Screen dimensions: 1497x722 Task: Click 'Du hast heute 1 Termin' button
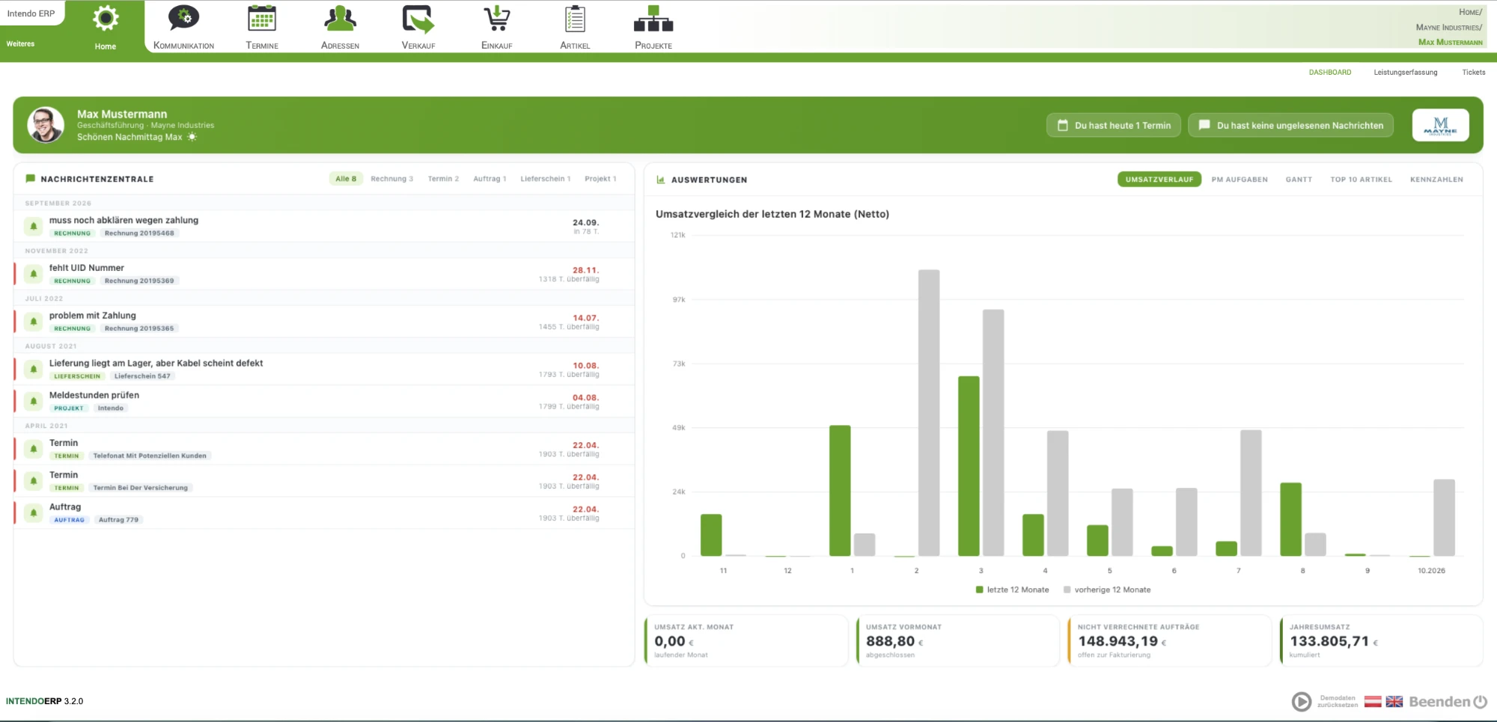pyautogui.click(x=1114, y=125)
